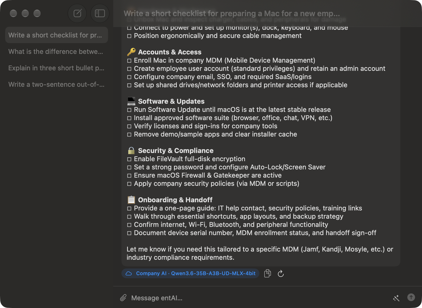Click the 'Software & Updates' heading
422x308 pixels.
[171, 101]
